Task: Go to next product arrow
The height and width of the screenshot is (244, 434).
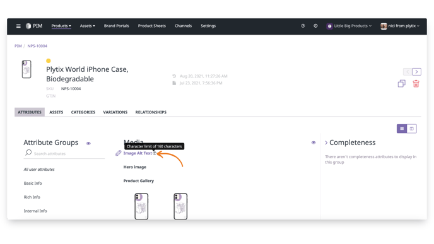Action: pos(416,72)
